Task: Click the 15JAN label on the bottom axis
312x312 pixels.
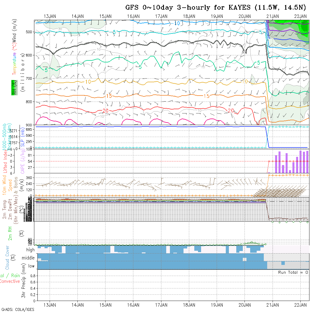Action: (x=106, y=305)
